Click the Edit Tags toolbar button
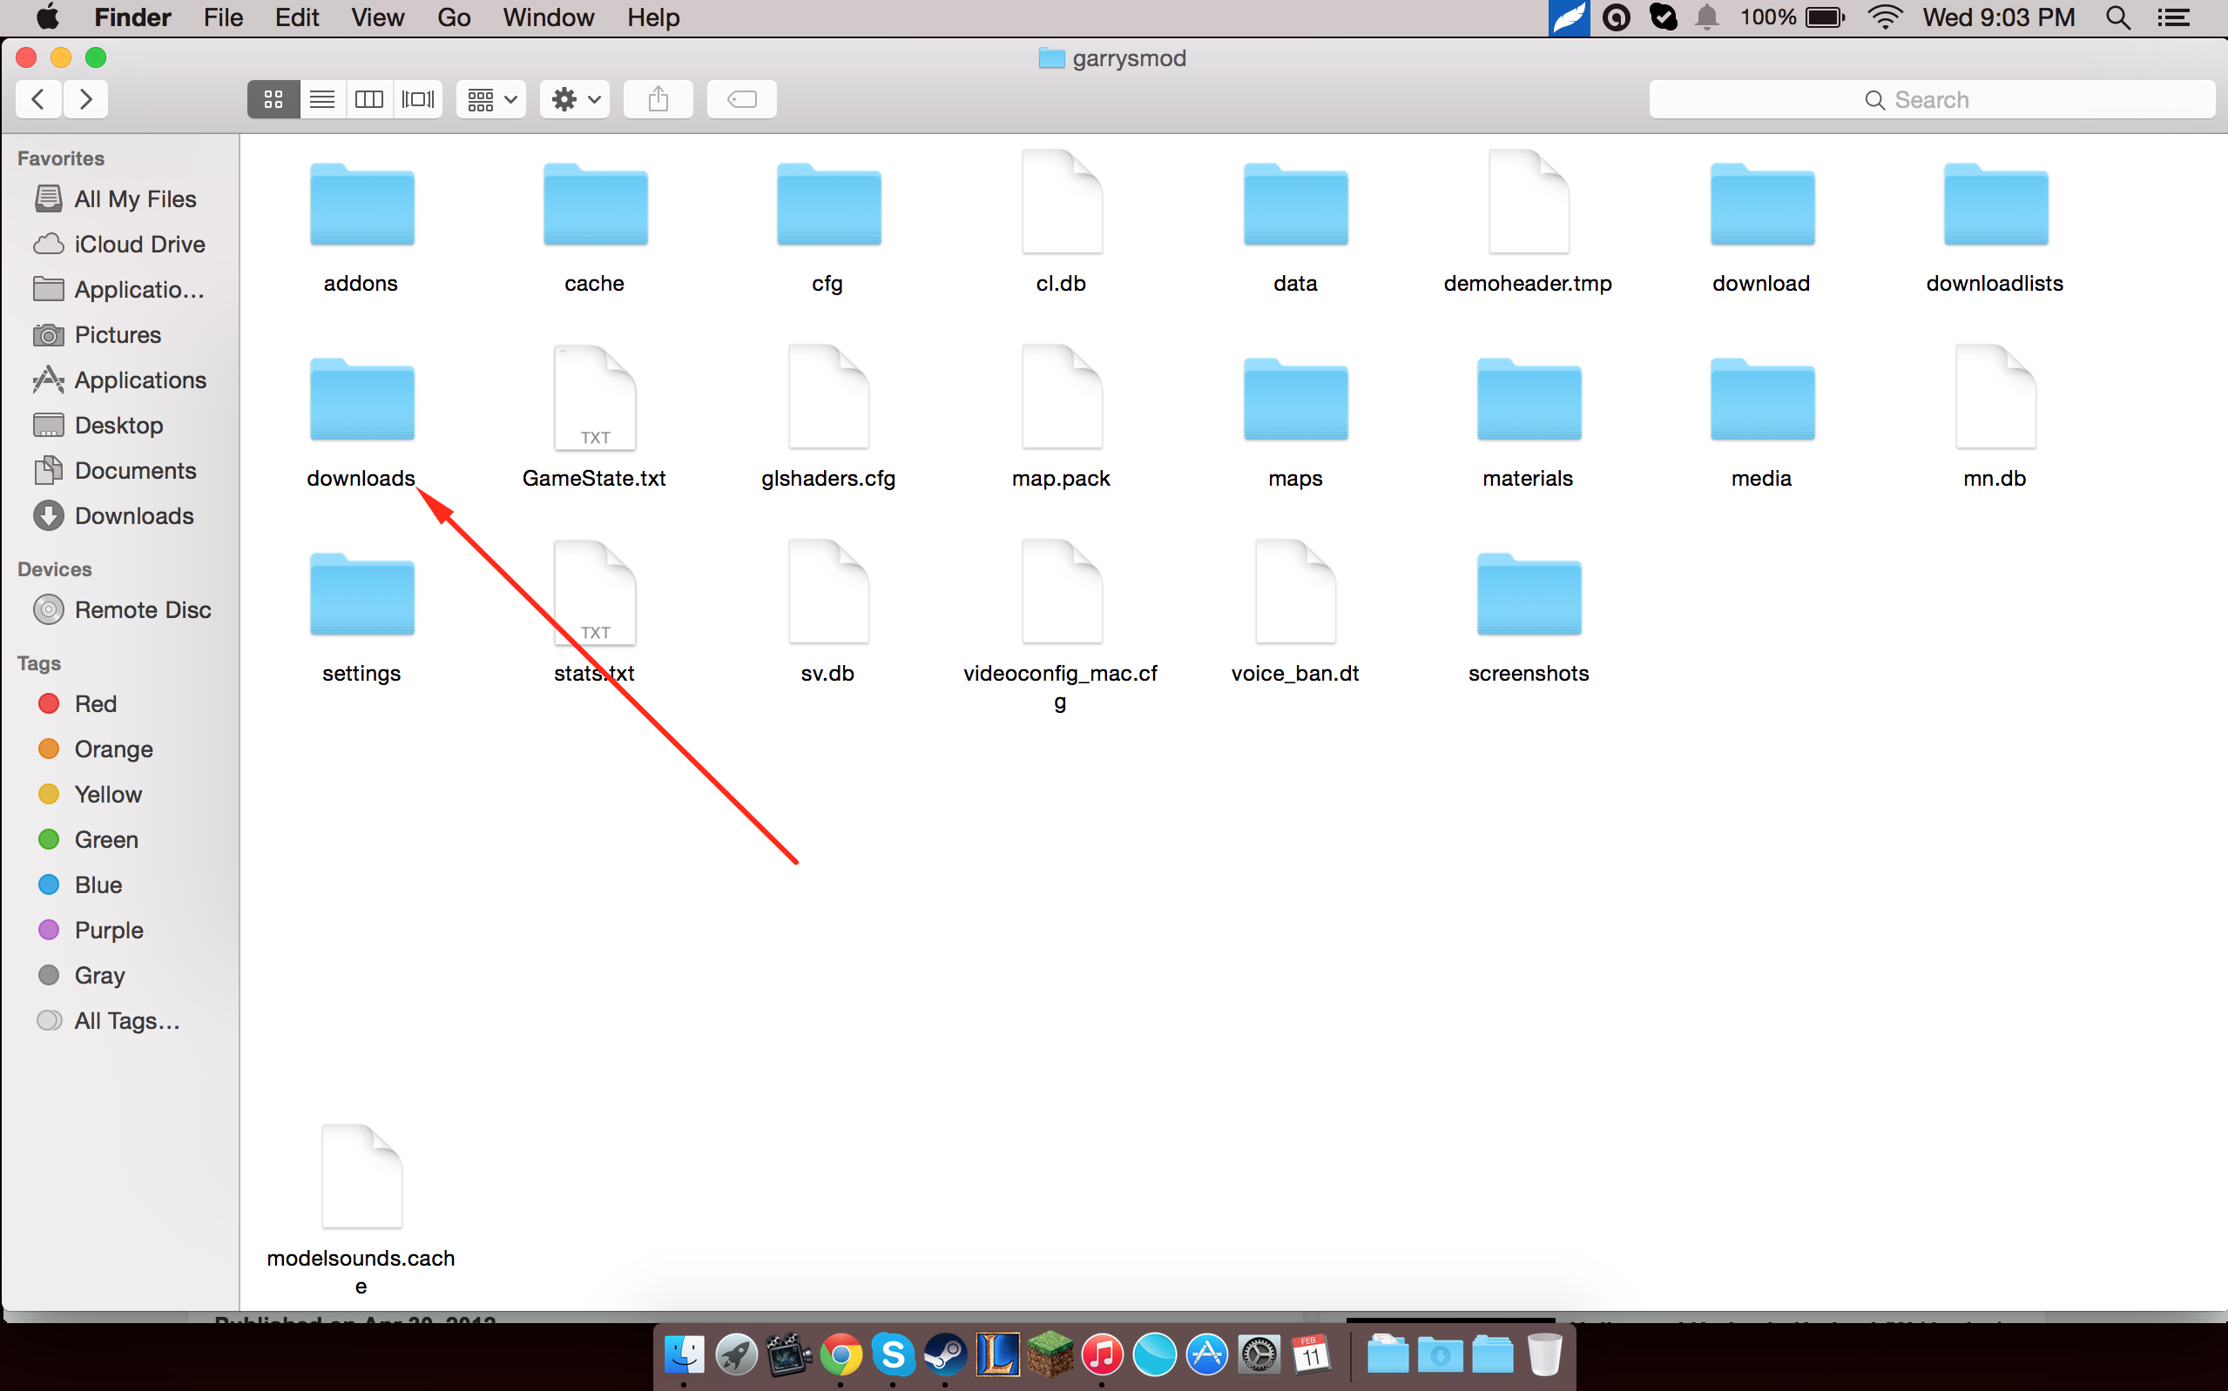The height and width of the screenshot is (1391, 2228). coord(742,99)
